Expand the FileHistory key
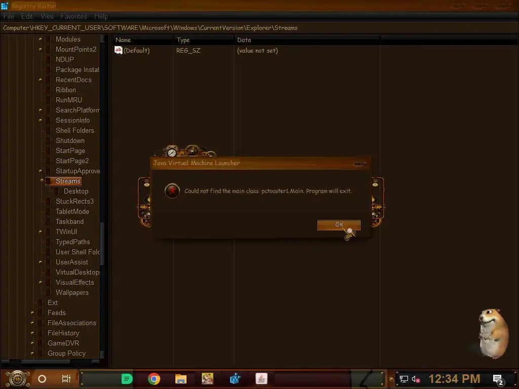This screenshot has width=519, height=389. point(32,333)
